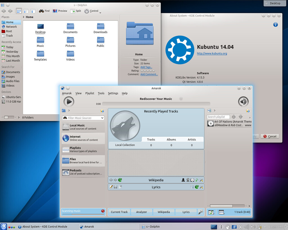The image size is (288, 230).
Task: Set the star rating in Dolphin info panel
Action: [148, 71]
